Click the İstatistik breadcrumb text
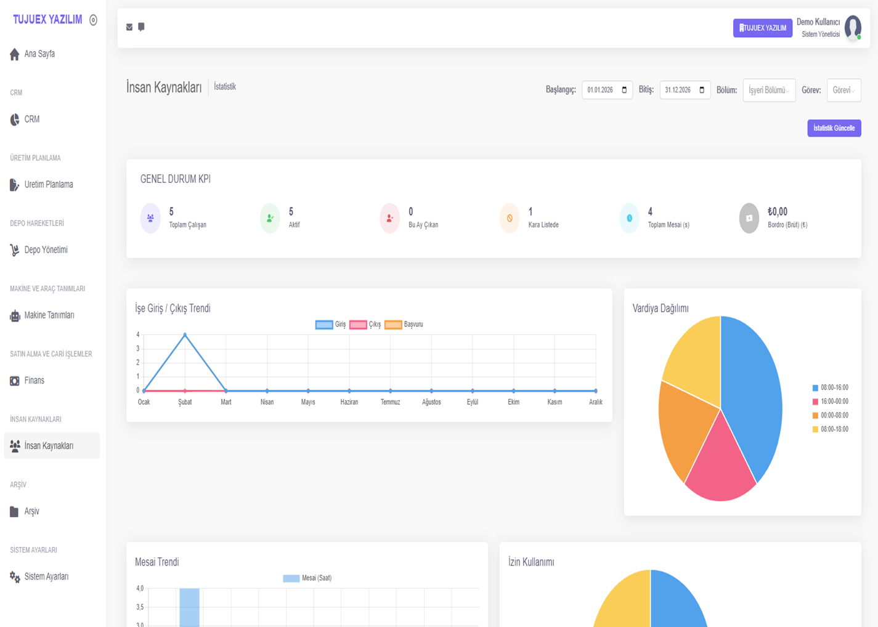This screenshot has width=878, height=627. click(225, 87)
